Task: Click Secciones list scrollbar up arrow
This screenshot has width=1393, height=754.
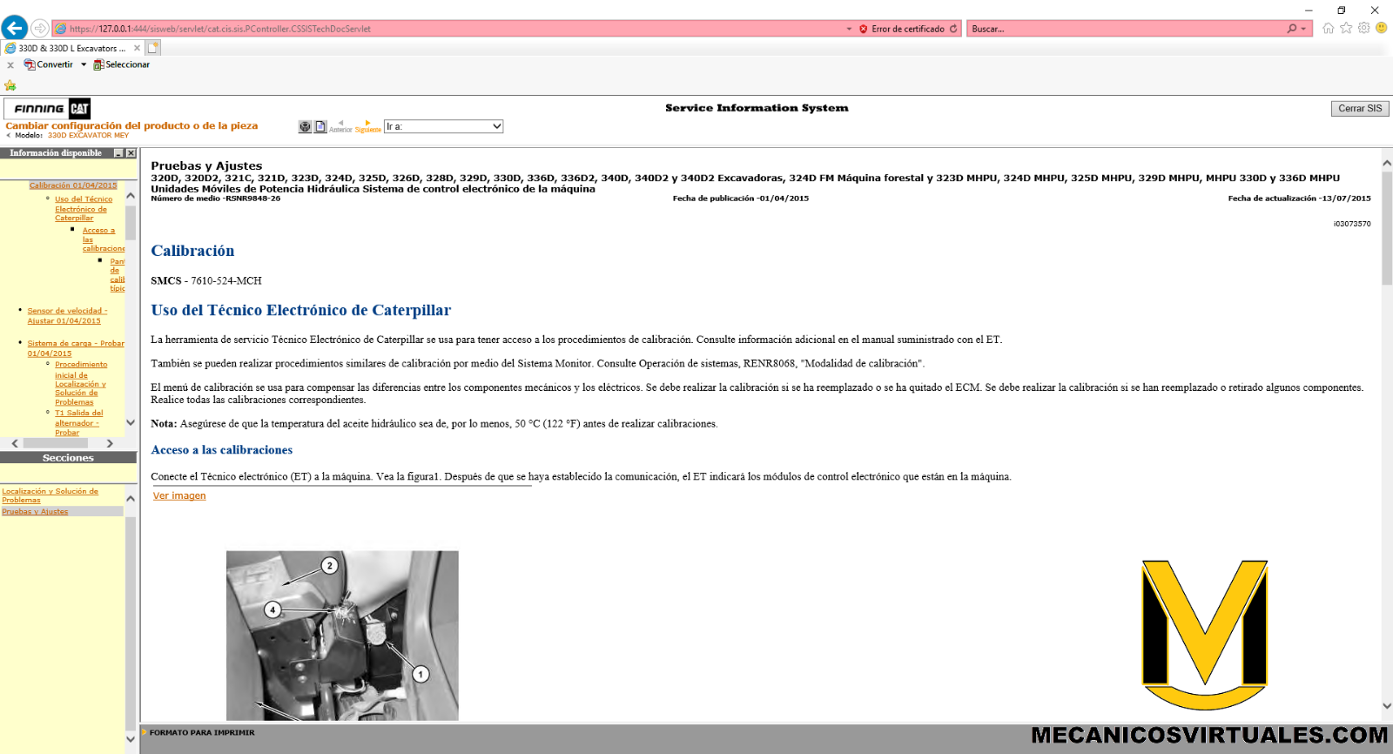Action: [131, 499]
